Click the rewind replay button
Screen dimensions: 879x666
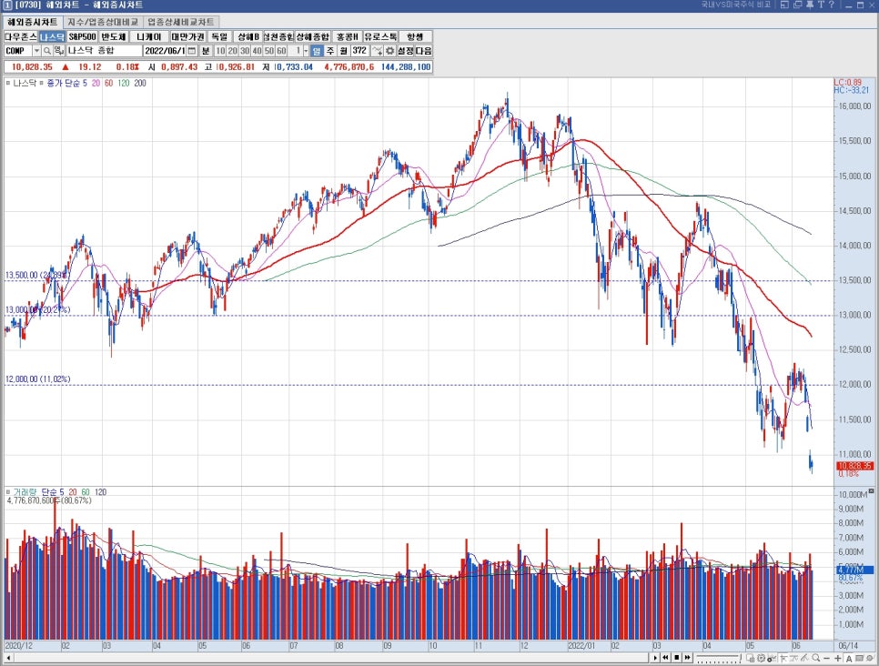tap(665, 658)
